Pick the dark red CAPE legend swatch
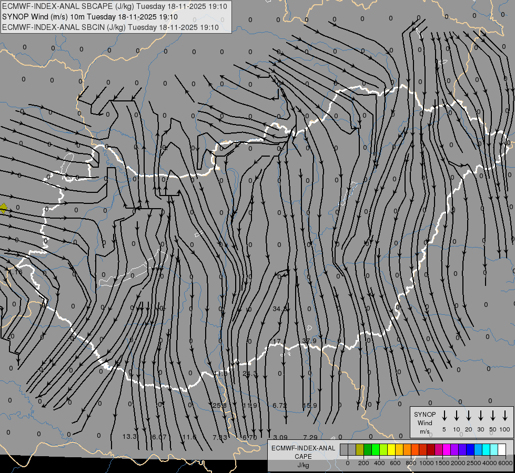This screenshot has height=473, width=515. click(x=431, y=449)
